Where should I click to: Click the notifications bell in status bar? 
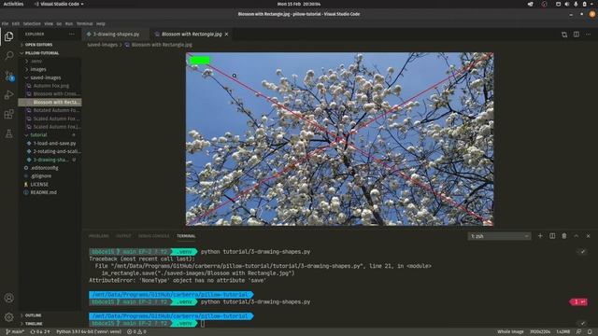pos(590,332)
